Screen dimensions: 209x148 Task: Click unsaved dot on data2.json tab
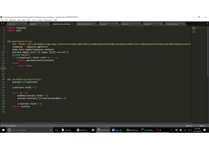(x=161, y=24)
